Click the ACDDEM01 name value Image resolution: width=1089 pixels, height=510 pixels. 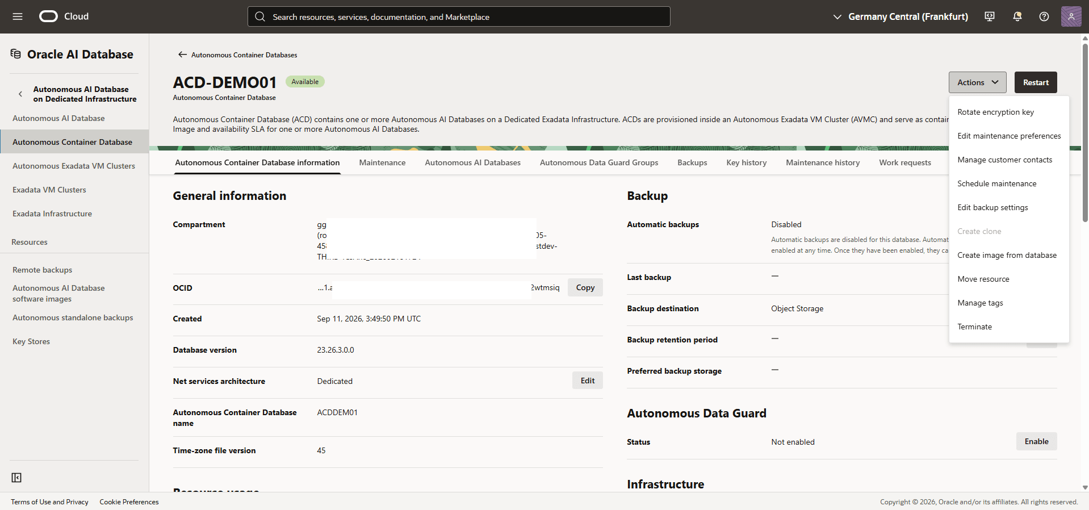click(337, 412)
